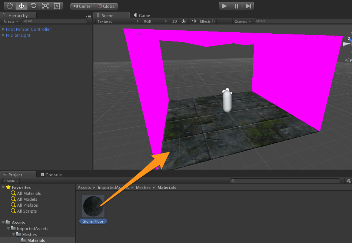
Task: Select All Materials saved search
Action: [26, 193]
